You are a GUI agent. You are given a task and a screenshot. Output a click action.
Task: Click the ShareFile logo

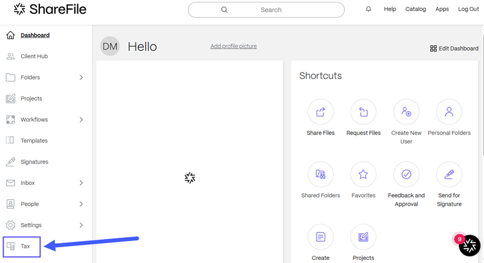pyautogui.click(x=50, y=9)
